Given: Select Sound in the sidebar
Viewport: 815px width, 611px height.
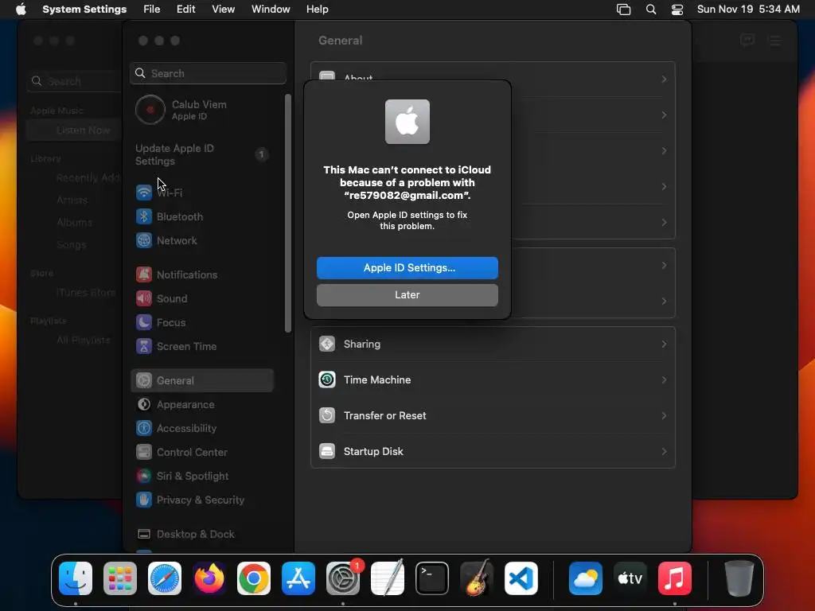Looking at the screenshot, I should (202, 298).
